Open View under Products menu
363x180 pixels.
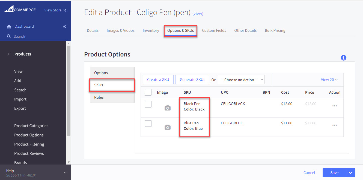18,71
